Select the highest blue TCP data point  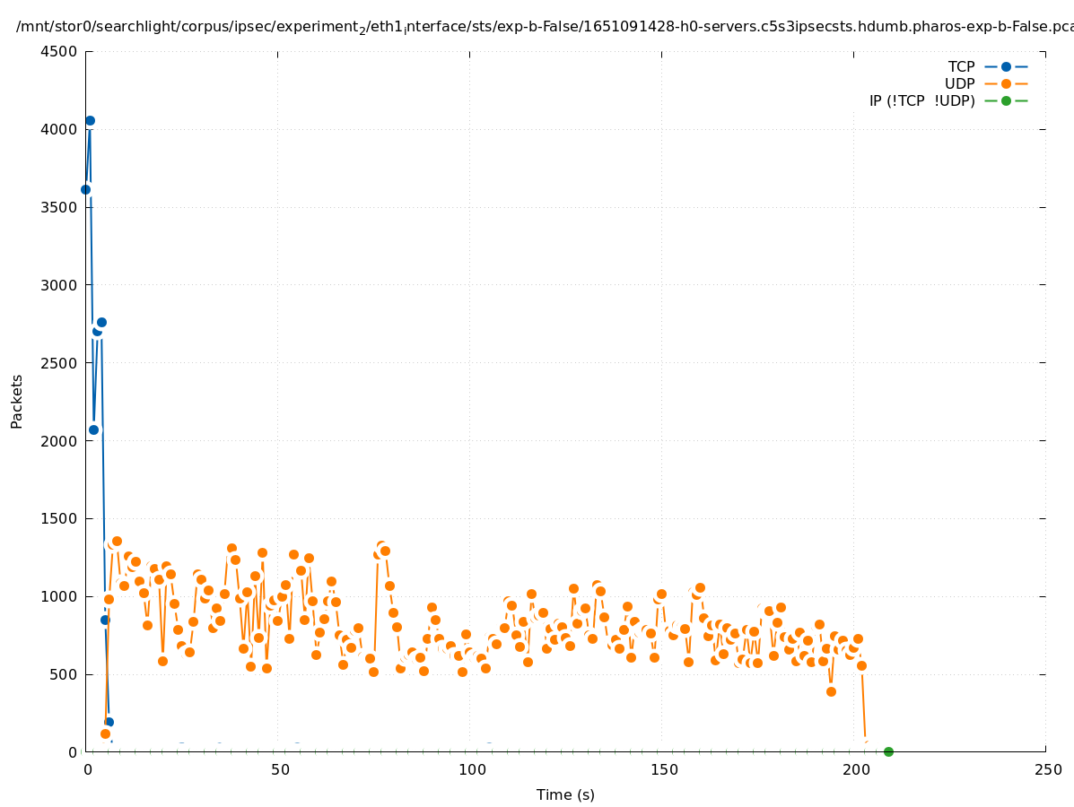tap(90, 120)
